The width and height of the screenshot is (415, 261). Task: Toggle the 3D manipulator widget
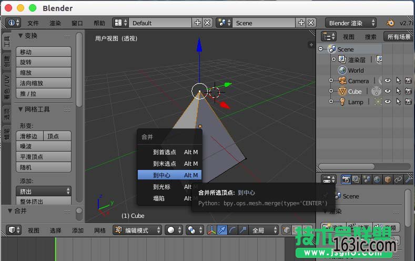pyautogui.click(x=211, y=230)
